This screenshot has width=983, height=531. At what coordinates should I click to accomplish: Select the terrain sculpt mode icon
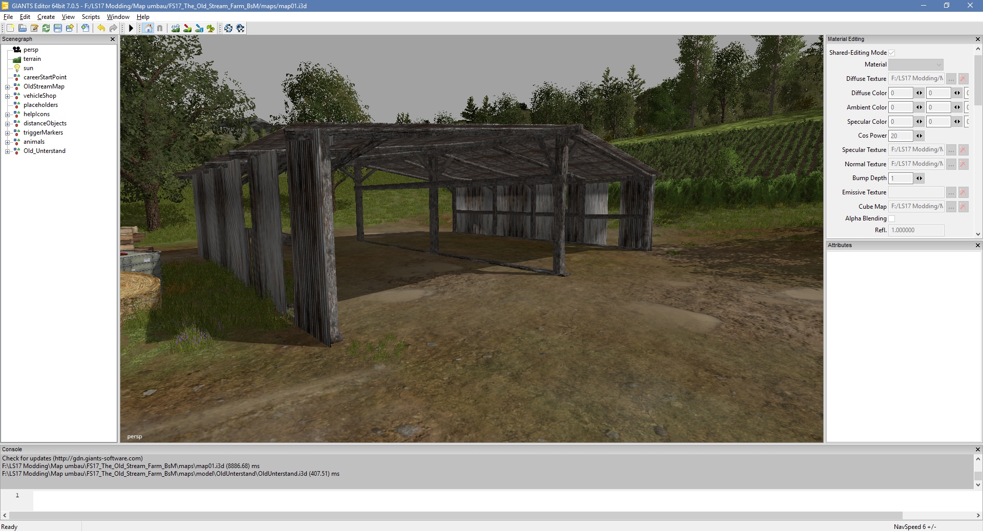tap(176, 28)
